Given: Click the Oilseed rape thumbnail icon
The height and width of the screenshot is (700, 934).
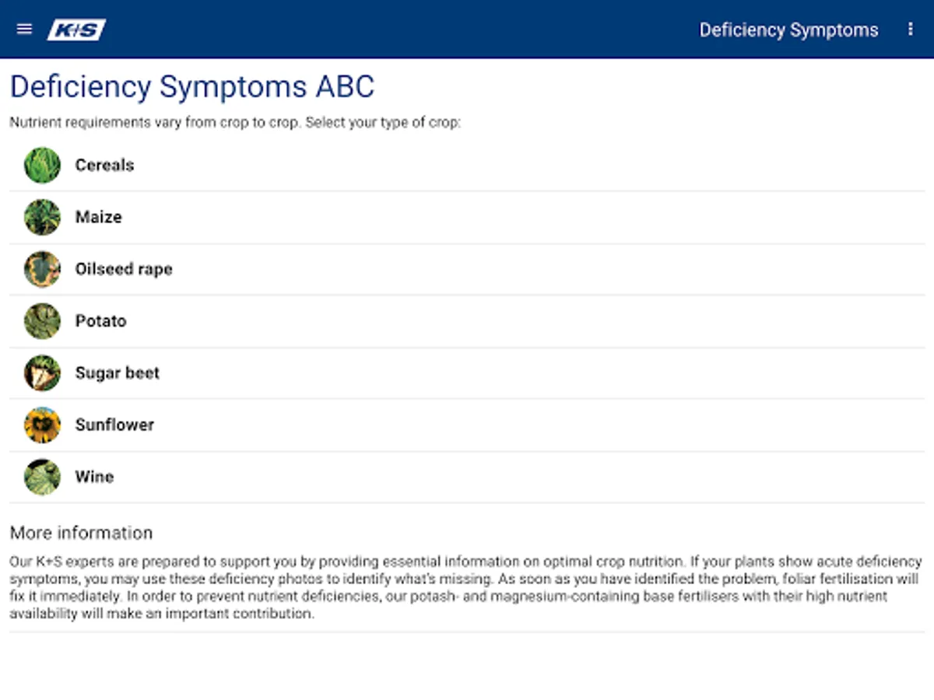Looking at the screenshot, I should point(42,269).
